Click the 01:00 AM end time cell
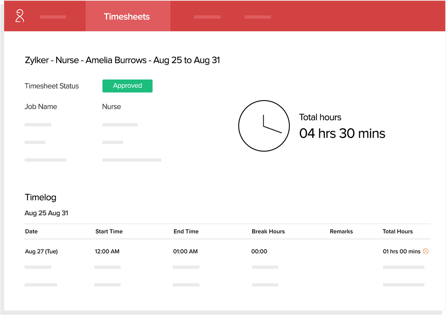This screenshot has width=446, height=315. click(185, 251)
